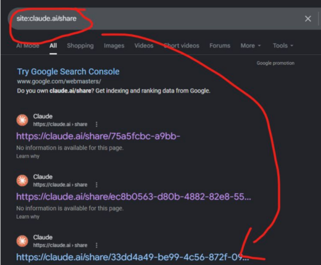321x265 pixels.
Task: Open three-dot menu for ec8b0563 result
Action: [x=96, y=185]
